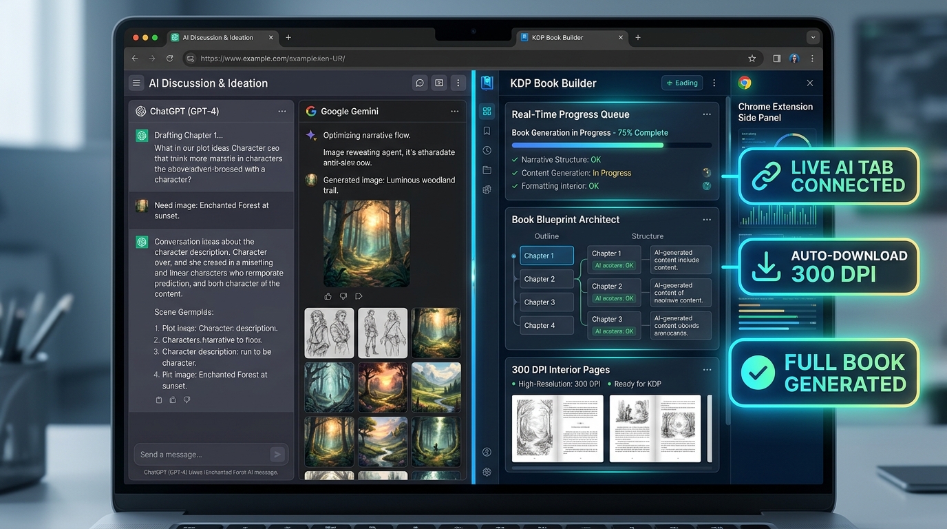Image resolution: width=947 pixels, height=529 pixels.
Task: Open the browser profile avatar
Action: pos(794,59)
